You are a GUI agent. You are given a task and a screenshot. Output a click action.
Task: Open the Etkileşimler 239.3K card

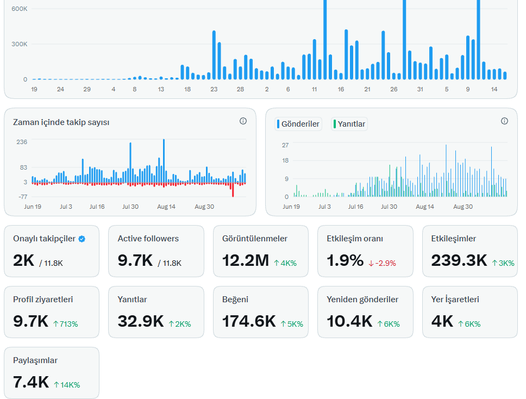coord(470,251)
